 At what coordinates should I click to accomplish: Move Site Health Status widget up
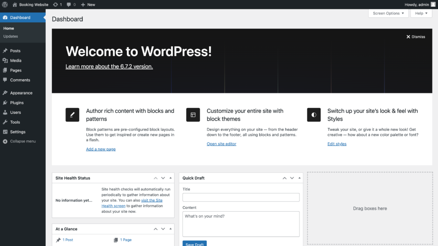coord(156,178)
